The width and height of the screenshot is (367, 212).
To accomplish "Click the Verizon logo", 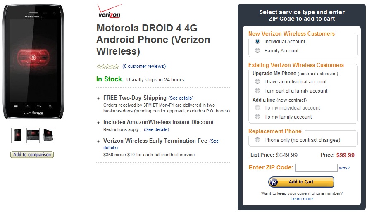I will pos(110,12).
